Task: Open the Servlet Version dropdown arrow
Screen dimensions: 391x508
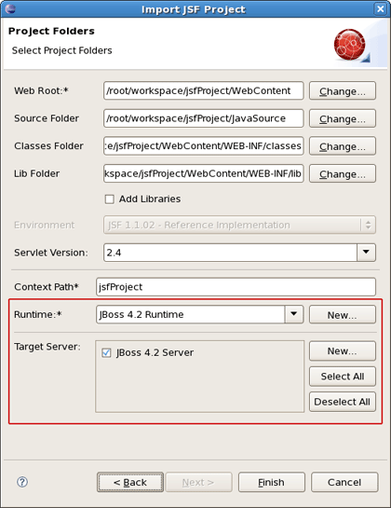Action: point(366,253)
